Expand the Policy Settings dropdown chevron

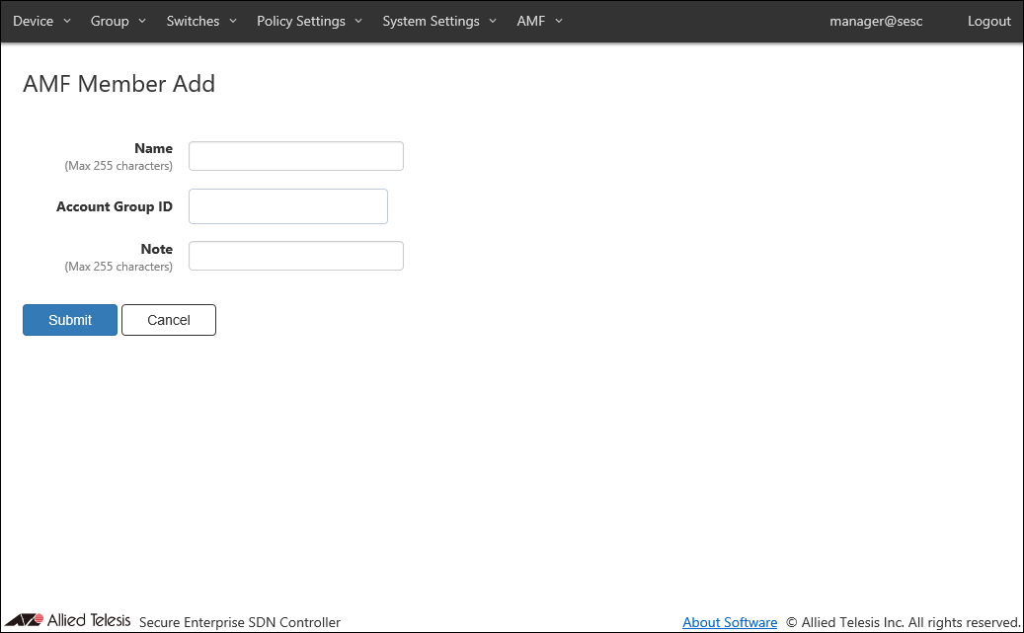click(358, 21)
